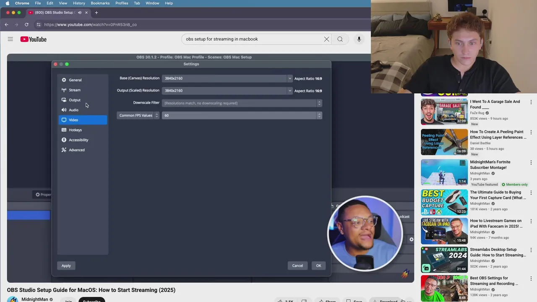
Task: Open the Apple menu
Action: [x=7, y=3]
